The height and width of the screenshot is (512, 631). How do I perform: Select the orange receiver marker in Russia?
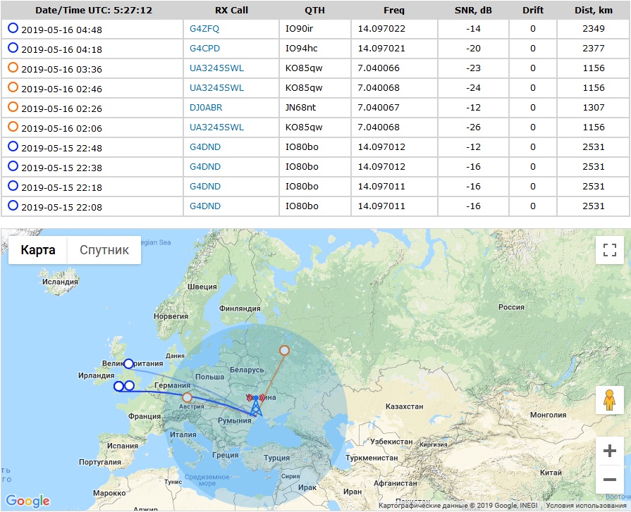pyautogui.click(x=284, y=350)
